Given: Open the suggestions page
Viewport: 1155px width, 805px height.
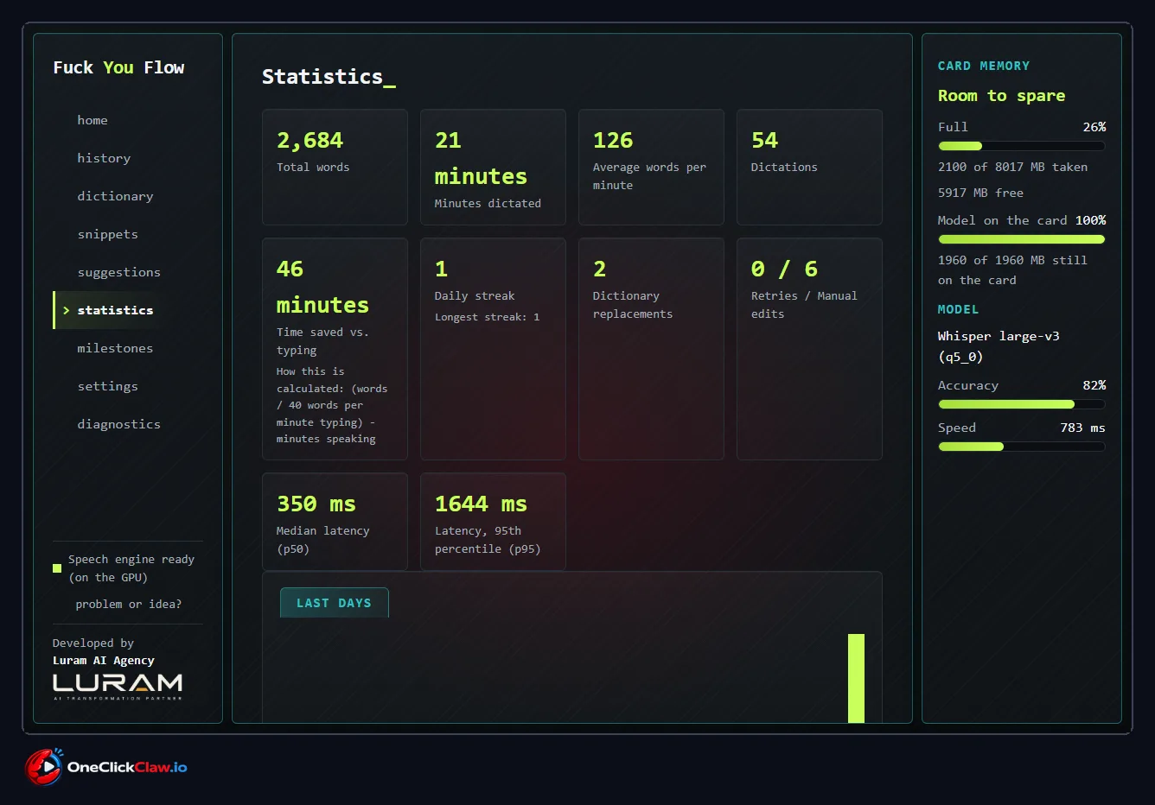Looking at the screenshot, I should tap(118, 272).
